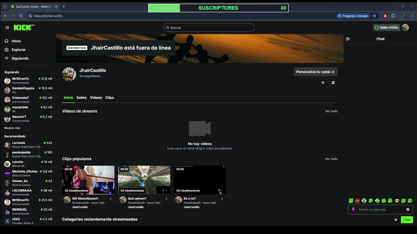This screenshot has height=234, width=417.
Task: Collapse the chat panel with arrow icon
Action: click(348, 39)
